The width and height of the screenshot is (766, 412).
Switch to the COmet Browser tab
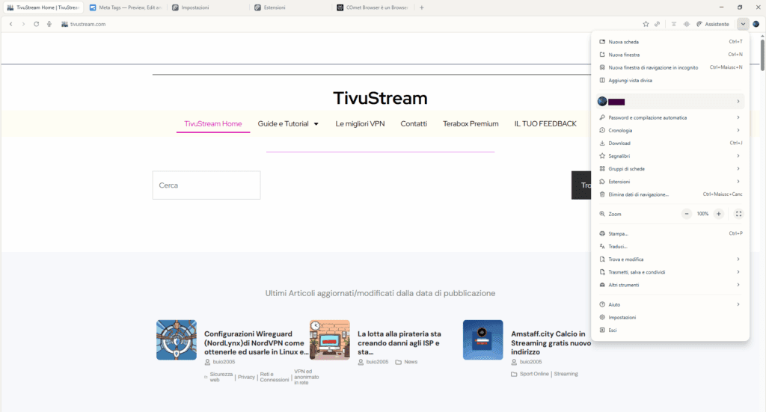tap(373, 7)
